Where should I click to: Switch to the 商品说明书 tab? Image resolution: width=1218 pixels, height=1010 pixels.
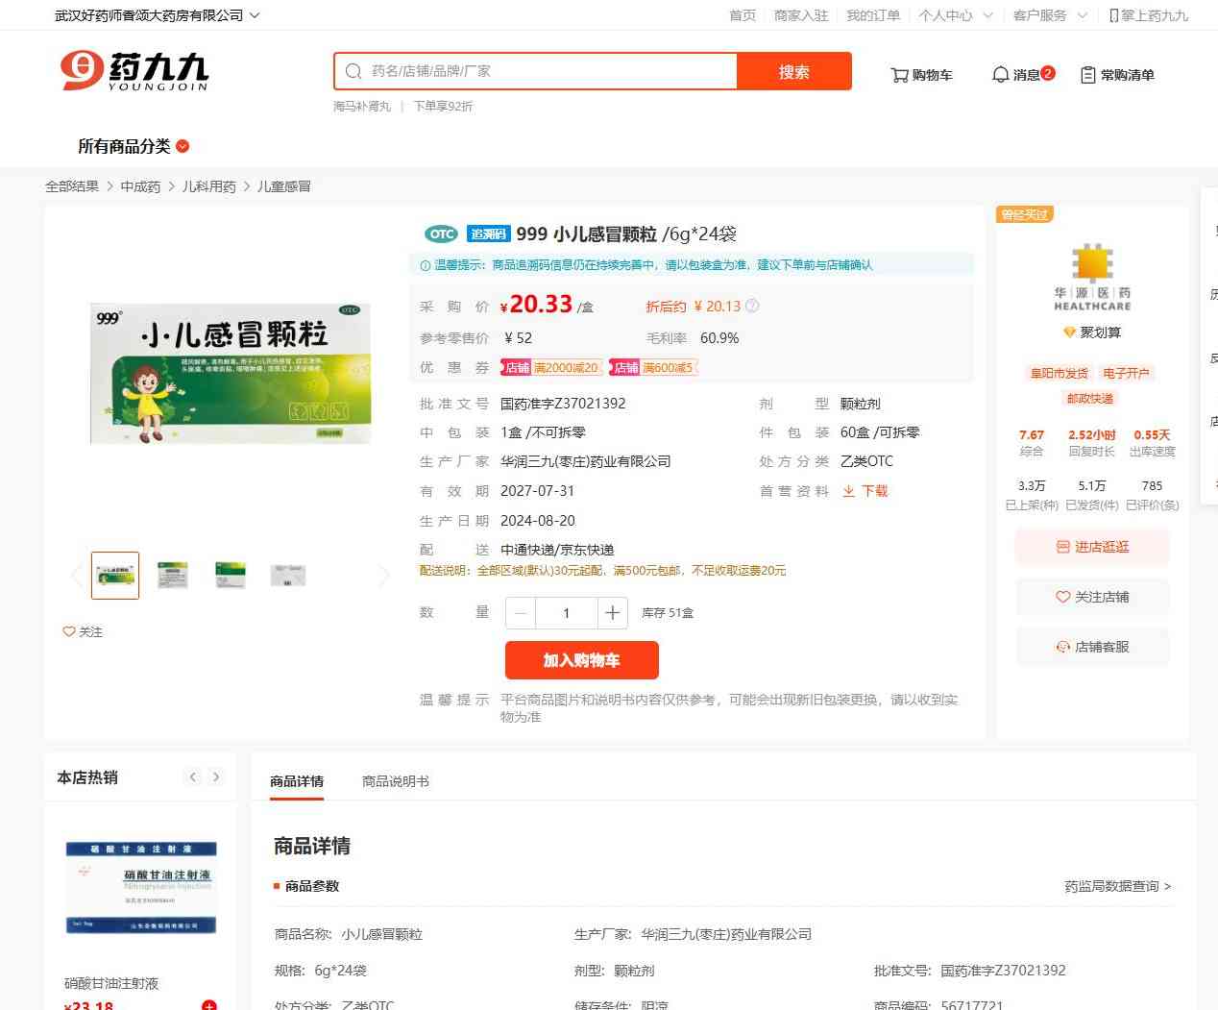395,781
